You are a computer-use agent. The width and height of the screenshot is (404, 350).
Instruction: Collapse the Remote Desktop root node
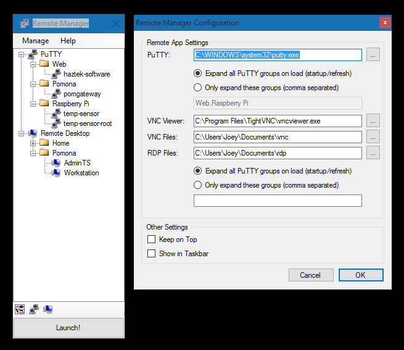tap(22, 133)
